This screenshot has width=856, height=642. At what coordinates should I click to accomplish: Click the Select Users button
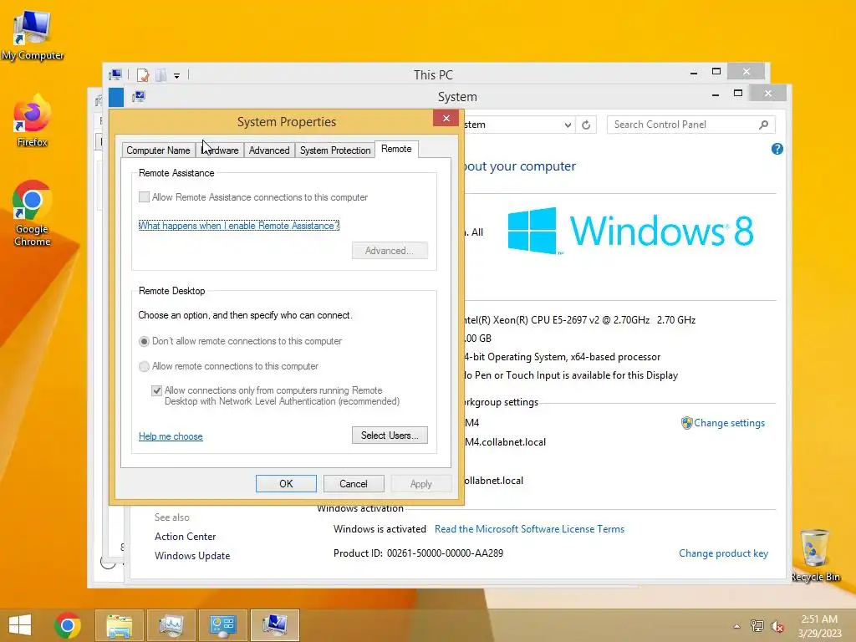click(x=390, y=435)
